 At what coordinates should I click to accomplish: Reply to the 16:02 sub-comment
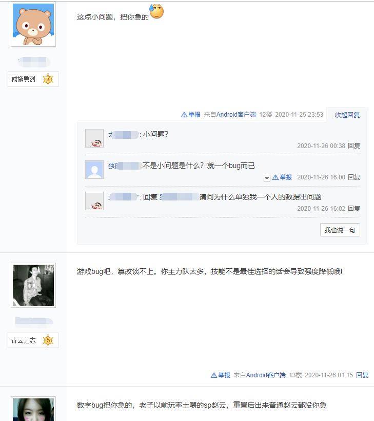(x=354, y=209)
